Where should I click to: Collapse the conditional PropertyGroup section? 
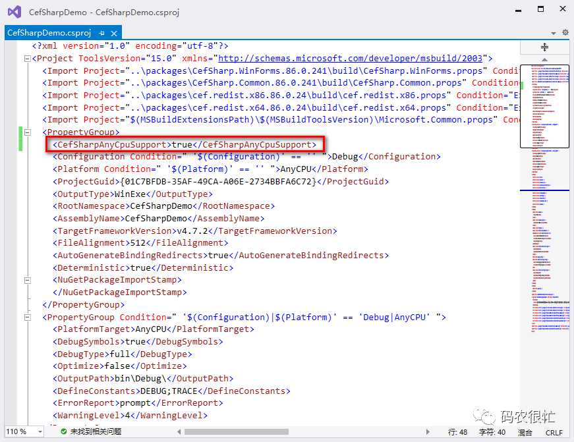(27, 316)
